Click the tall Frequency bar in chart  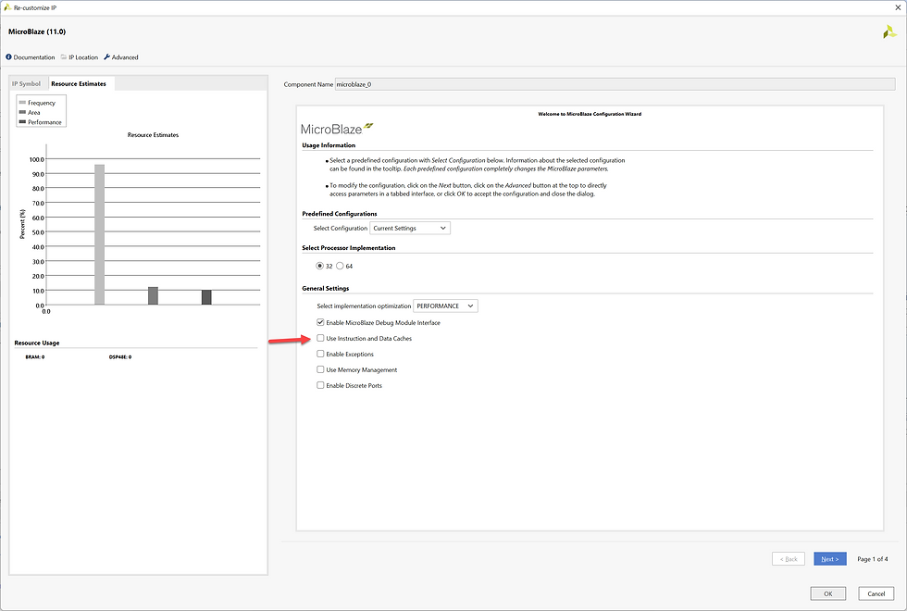(100, 234)
